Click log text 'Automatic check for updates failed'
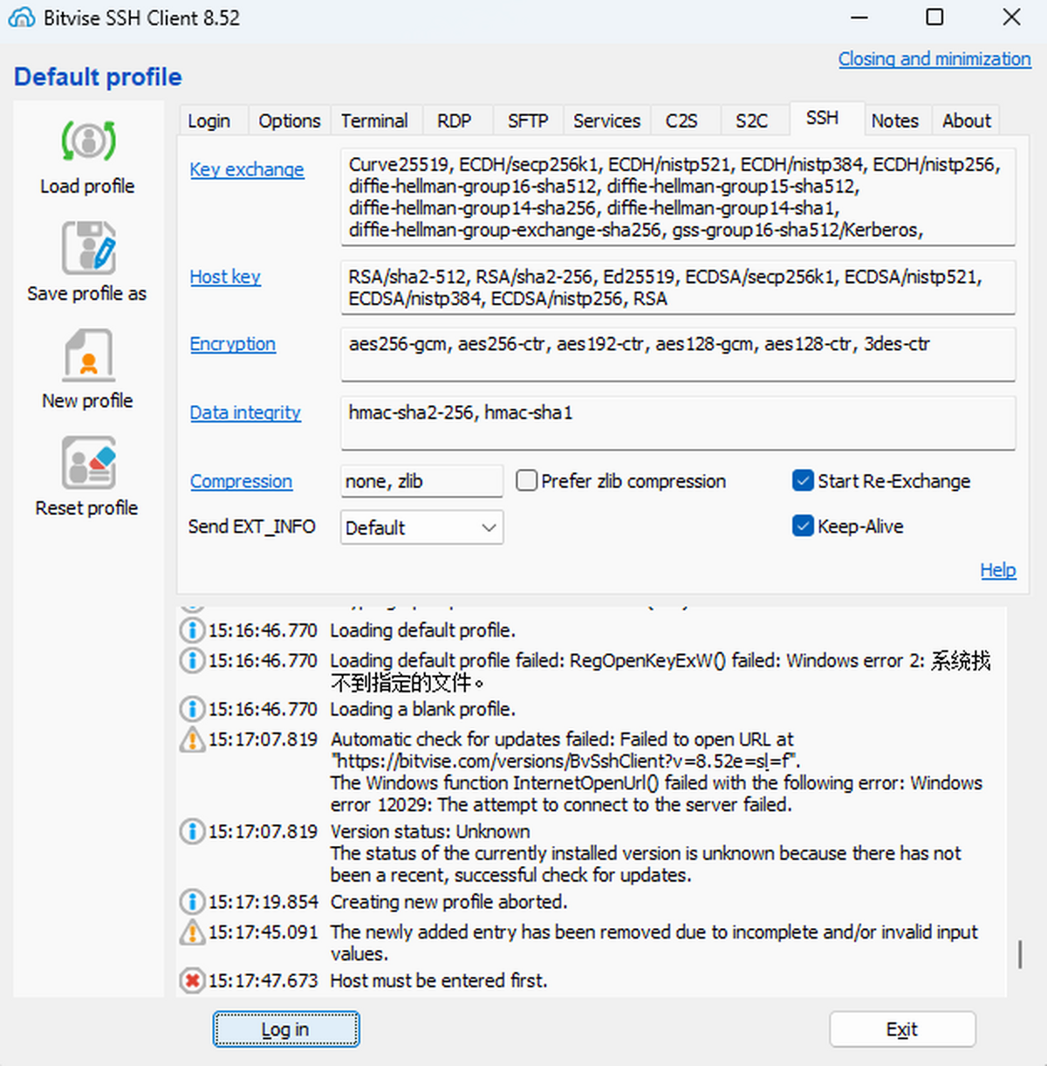This screenshot has height=1066, width=1047. tap(473, 739)
